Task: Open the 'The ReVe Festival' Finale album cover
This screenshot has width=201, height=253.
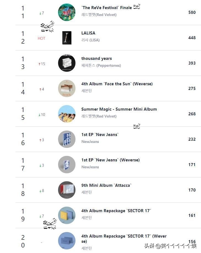Action: click(67, 12)
